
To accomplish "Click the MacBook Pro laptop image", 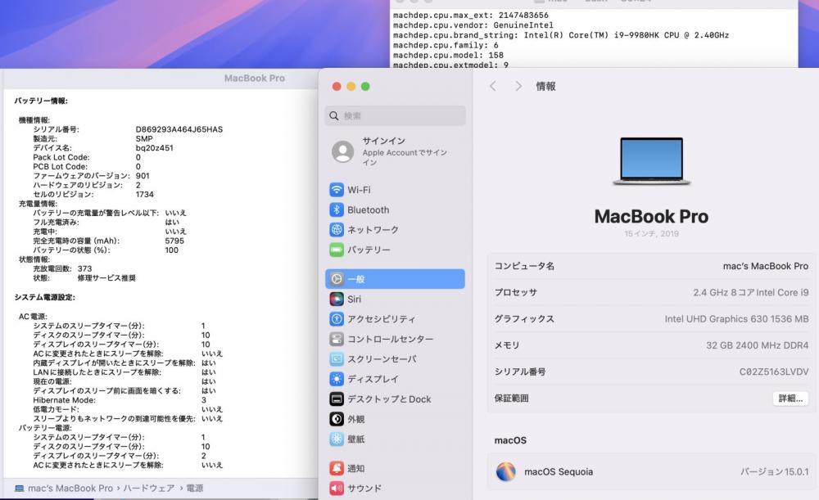I will [x=651, y=161].
